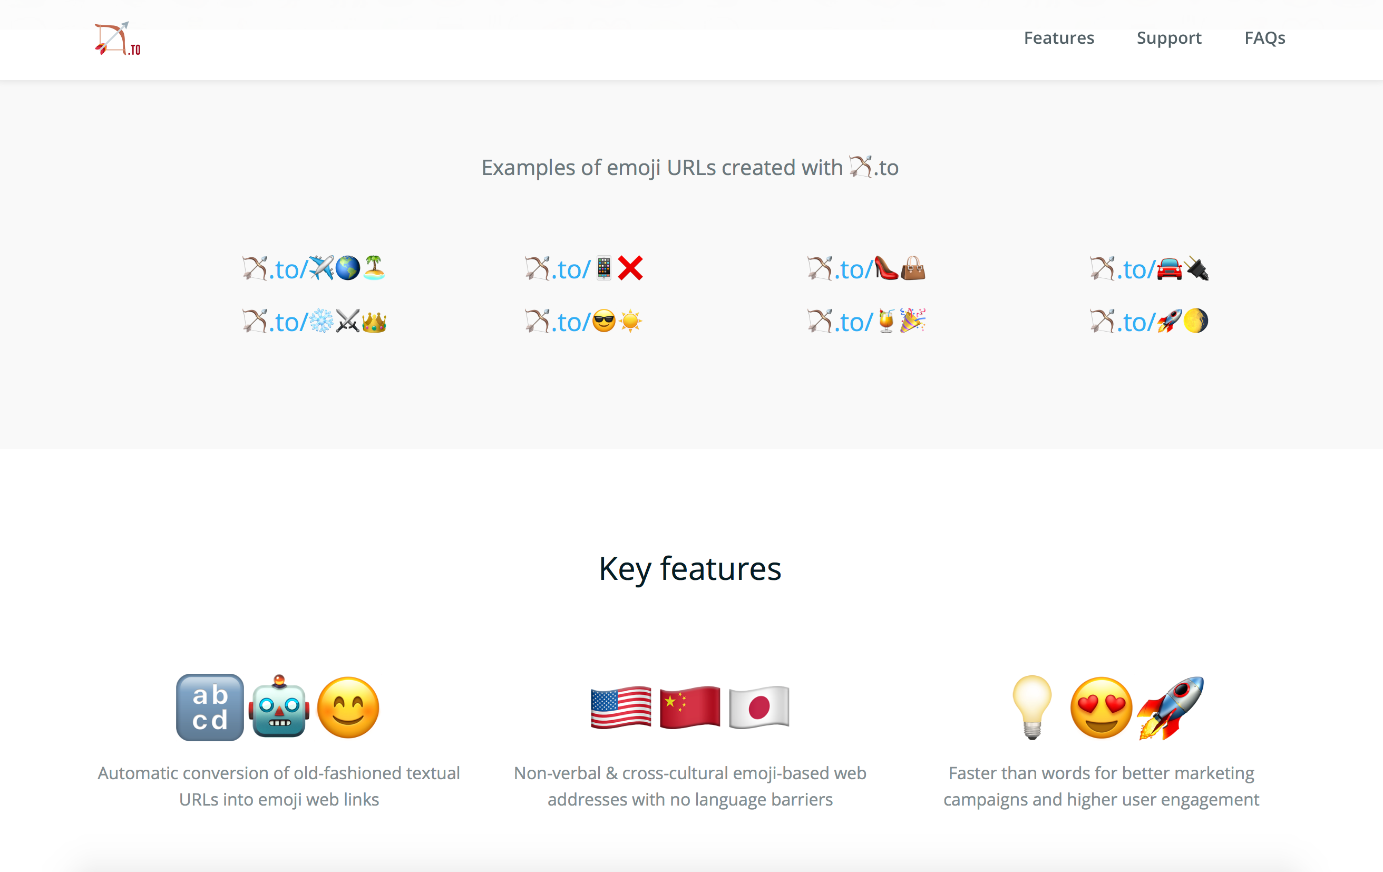The width and height of the screenshot is (1383, 872).
Task: Click the 🏹.to bow-and-arrow logo
Action: pyautogui.click(x=118, y=38)
